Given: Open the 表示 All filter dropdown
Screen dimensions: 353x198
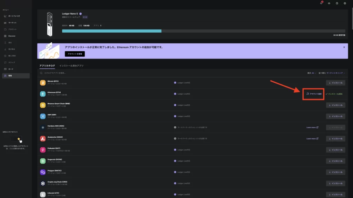Looking at the screenshot, I should (312, 73).
